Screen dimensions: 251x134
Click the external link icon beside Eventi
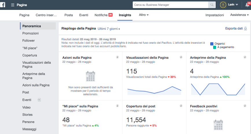pyautogui.click(x=39, y=100)
